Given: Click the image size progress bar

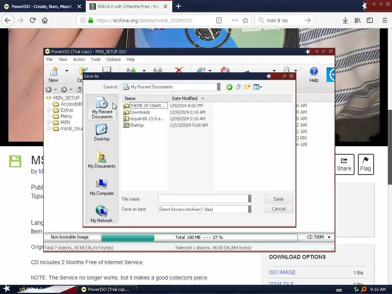Looking at the screenshot, I should (x=199, y=237).
